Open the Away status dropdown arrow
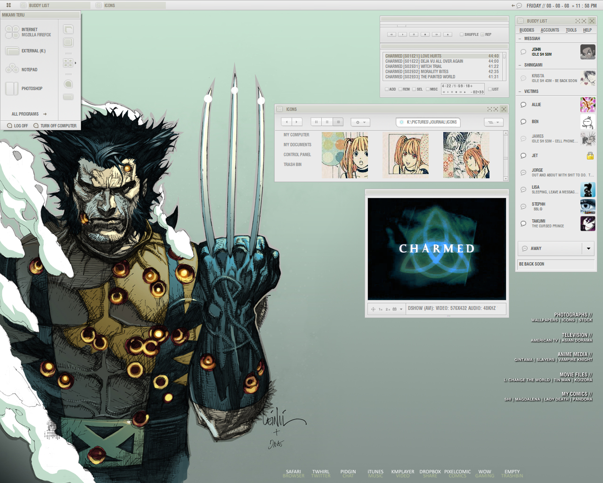This screenshot has height=483, width=603. point(588,249)
